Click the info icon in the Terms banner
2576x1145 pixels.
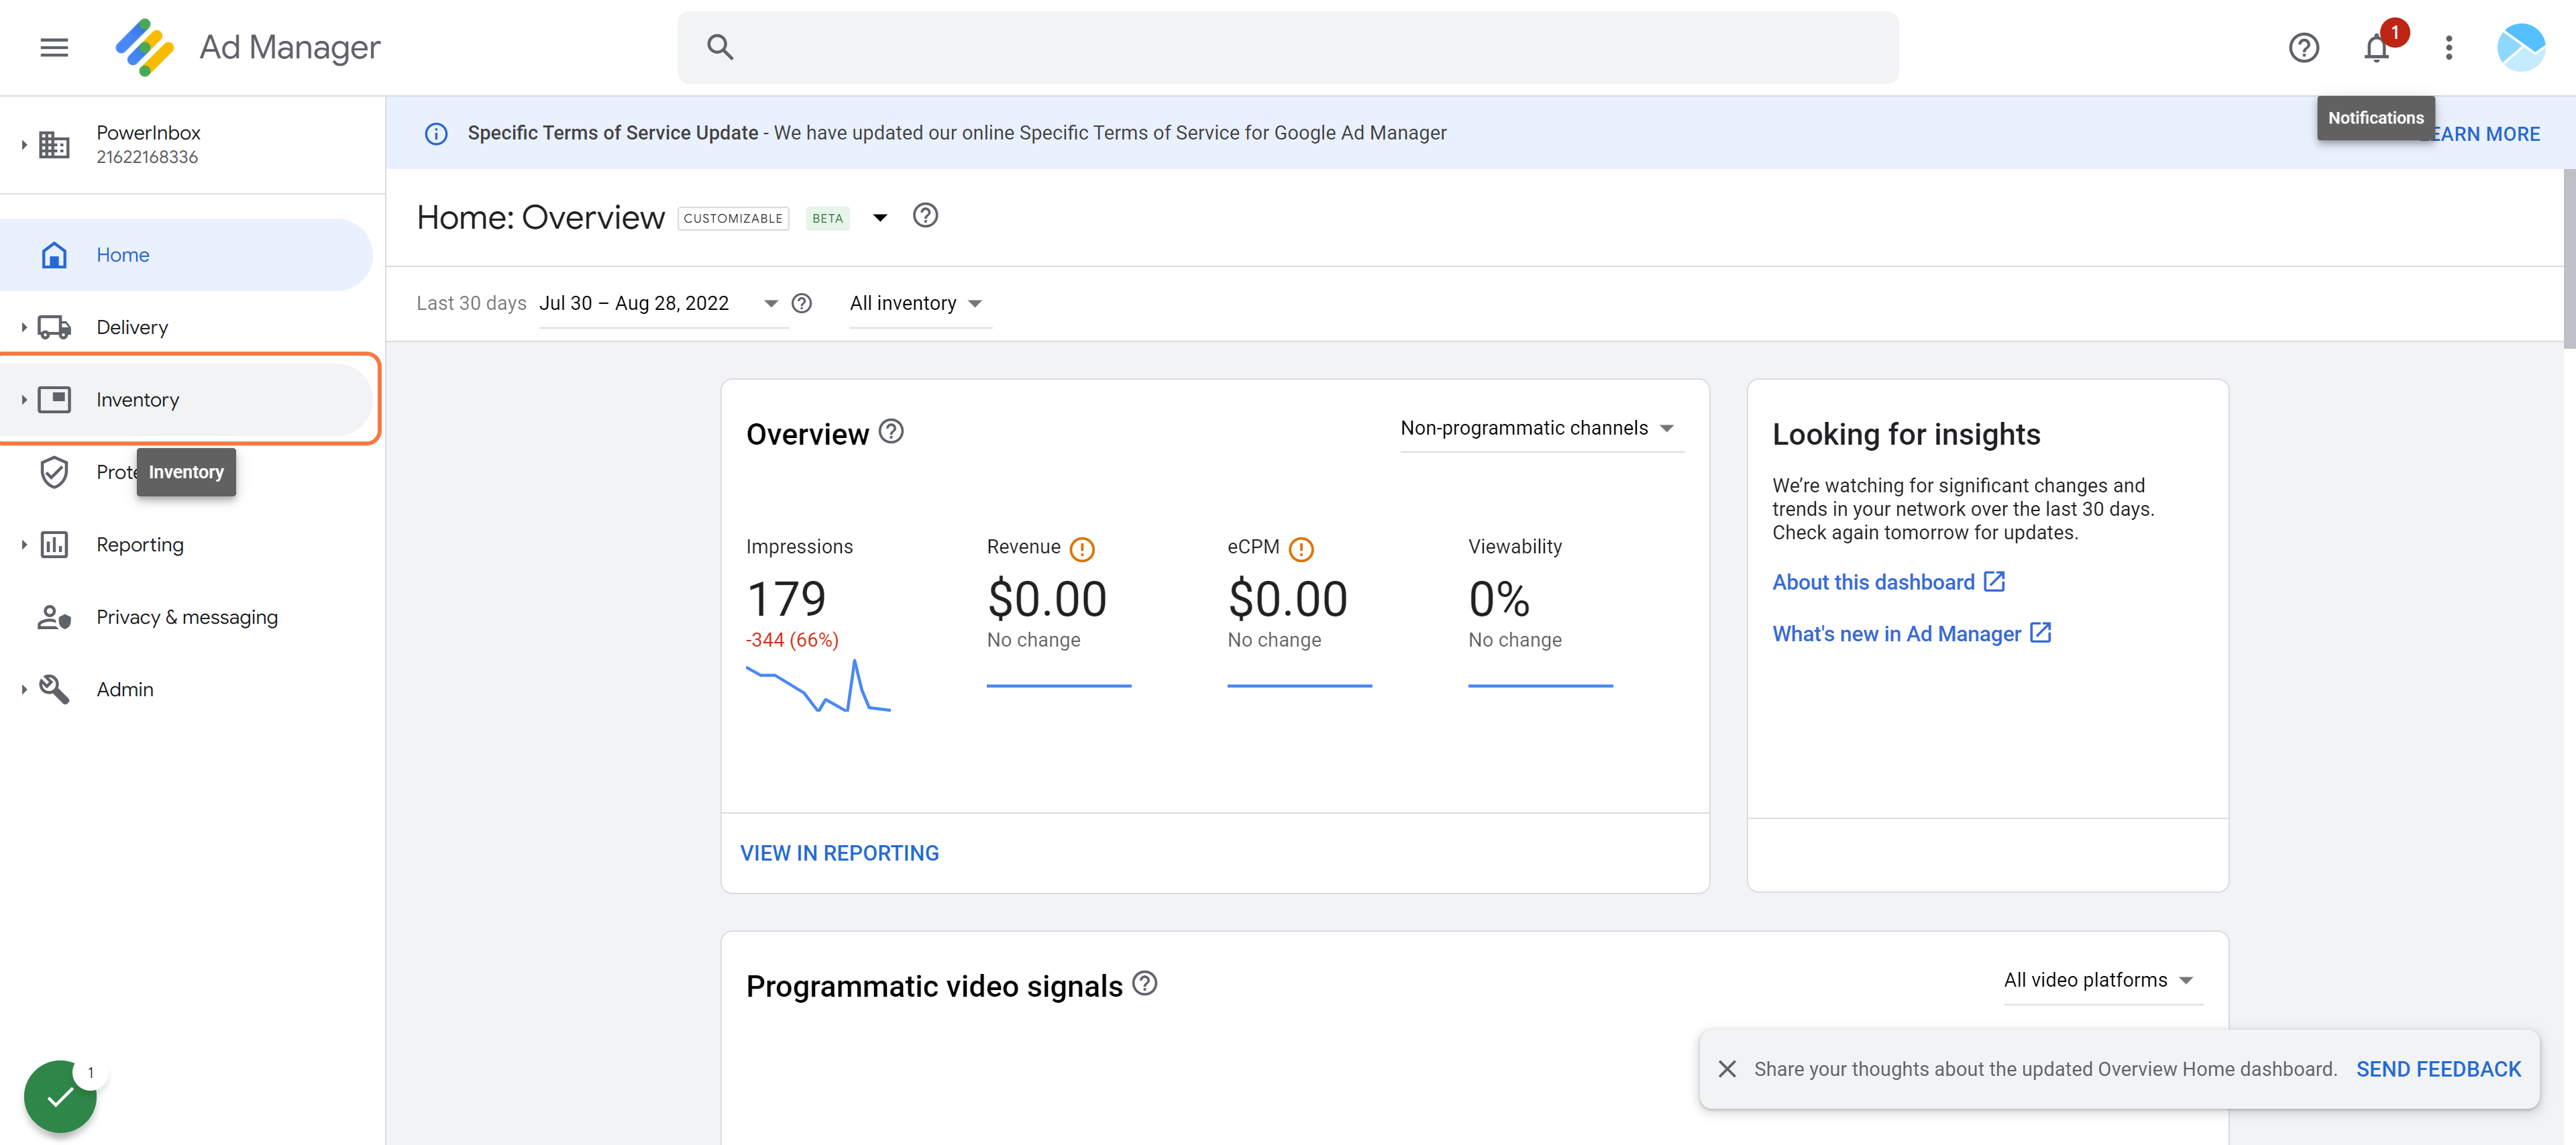pyautogui.click(x=436, y=133)
